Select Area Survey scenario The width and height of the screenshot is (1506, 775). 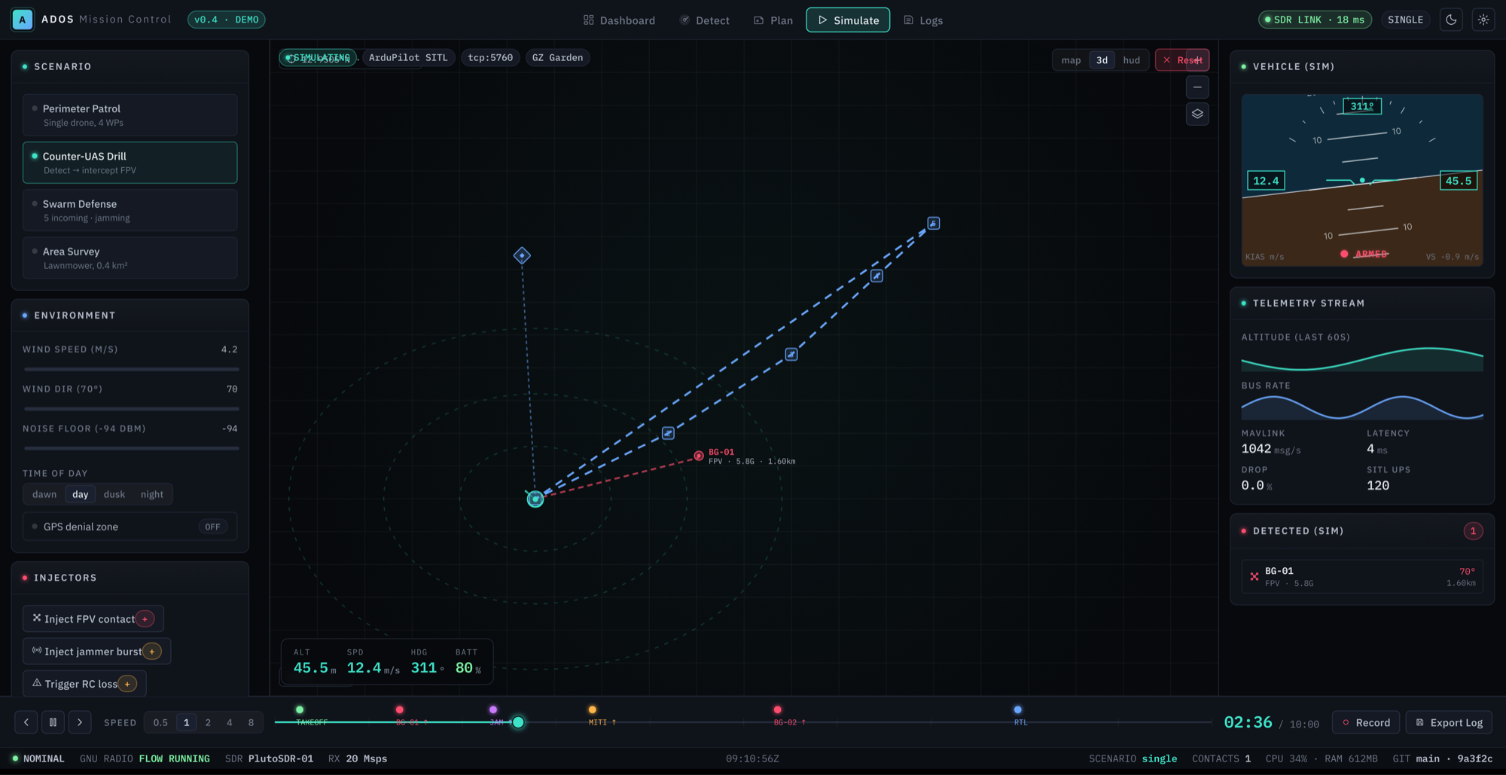pyautogui.click(x=130, y=258)
